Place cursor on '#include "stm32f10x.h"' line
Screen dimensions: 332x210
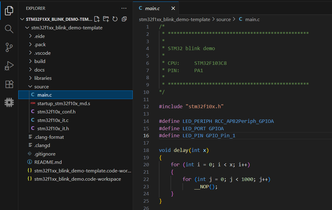[x=191, y=106]
